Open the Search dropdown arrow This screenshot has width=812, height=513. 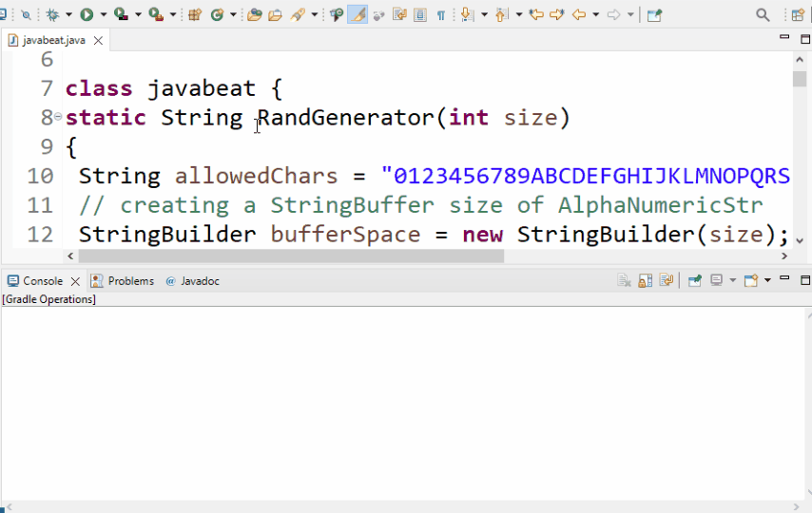tap(315, 15)
